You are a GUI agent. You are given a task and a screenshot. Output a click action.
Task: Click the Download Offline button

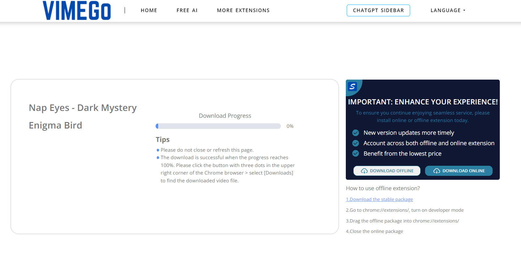pyautogui.click(x=387, y=171)
